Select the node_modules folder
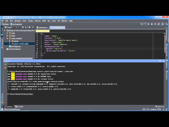Image resolution: width=169 pixels, height=127 pixels. [16, 38]
